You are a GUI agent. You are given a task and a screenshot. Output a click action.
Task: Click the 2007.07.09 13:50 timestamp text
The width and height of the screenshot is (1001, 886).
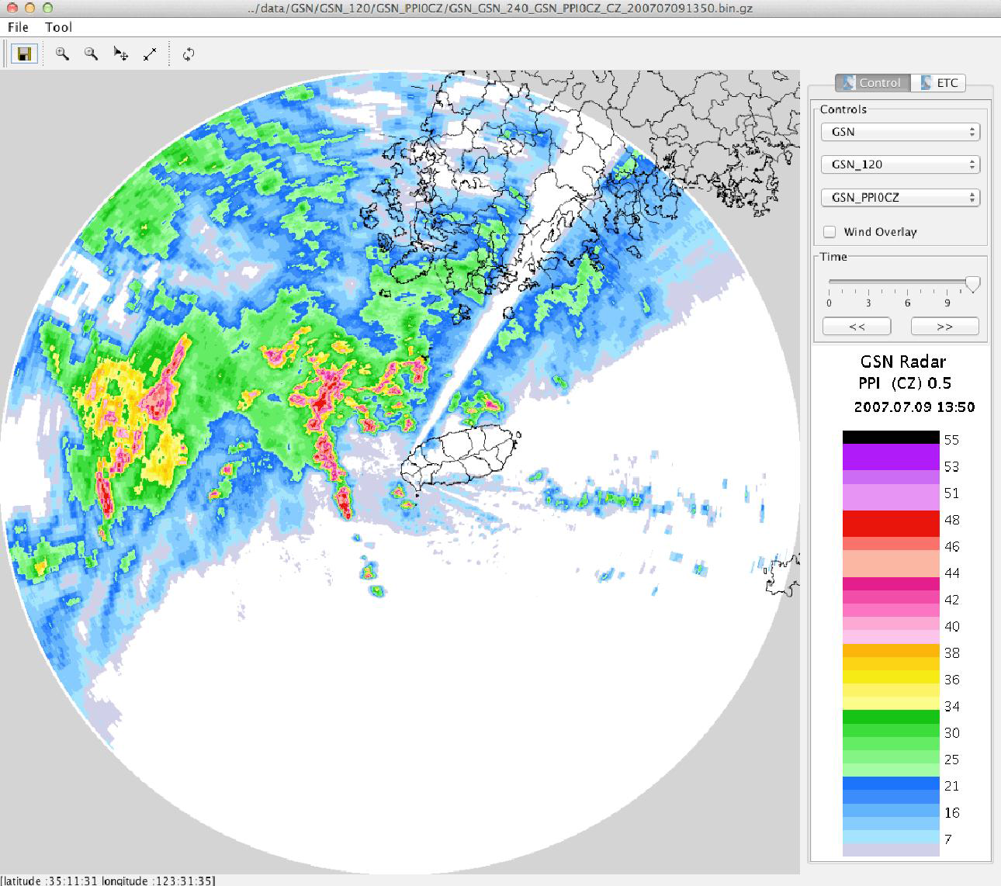point(914,407)
